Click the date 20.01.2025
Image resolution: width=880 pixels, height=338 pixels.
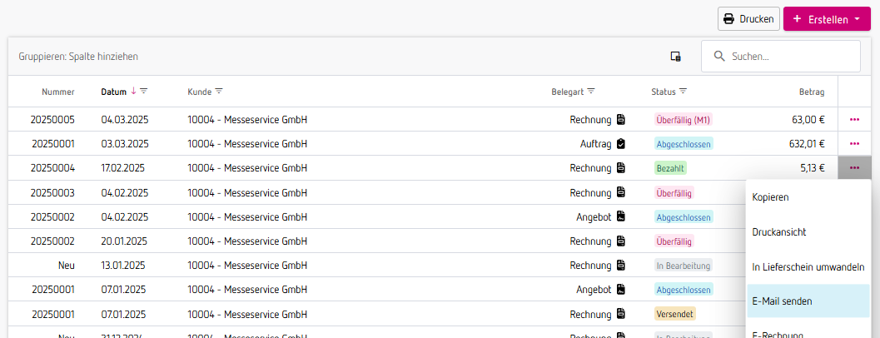124,241
